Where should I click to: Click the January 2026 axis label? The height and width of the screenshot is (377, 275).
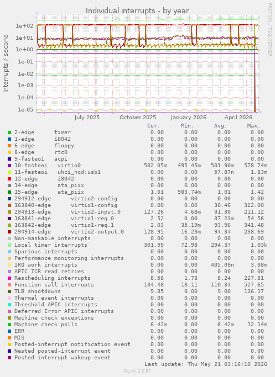coord(189,118)
